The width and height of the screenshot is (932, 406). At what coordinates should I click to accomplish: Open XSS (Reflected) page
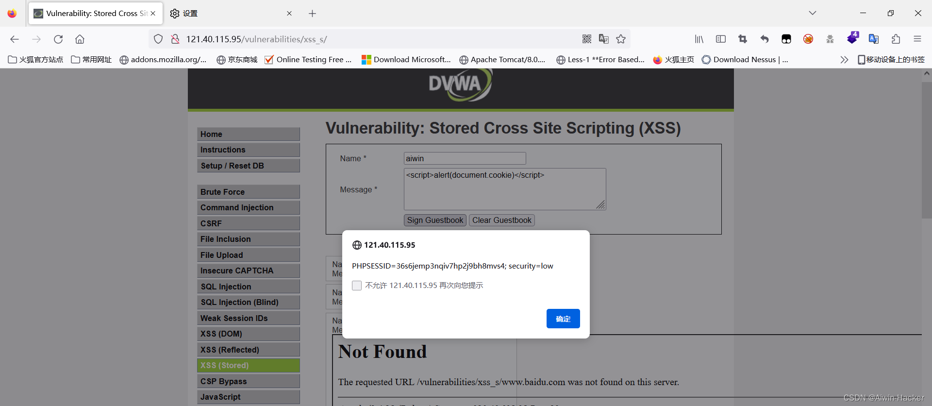click(x=249, y=350)
